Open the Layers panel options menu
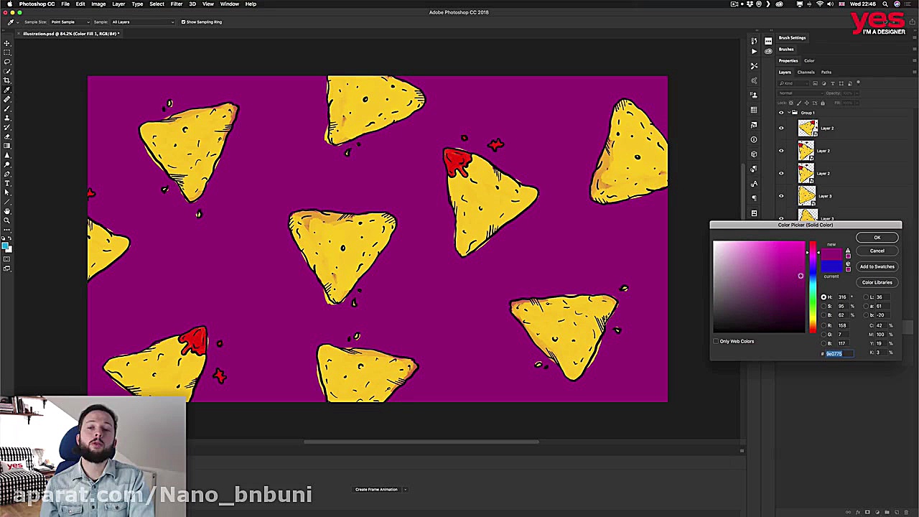 pos(914,72)
